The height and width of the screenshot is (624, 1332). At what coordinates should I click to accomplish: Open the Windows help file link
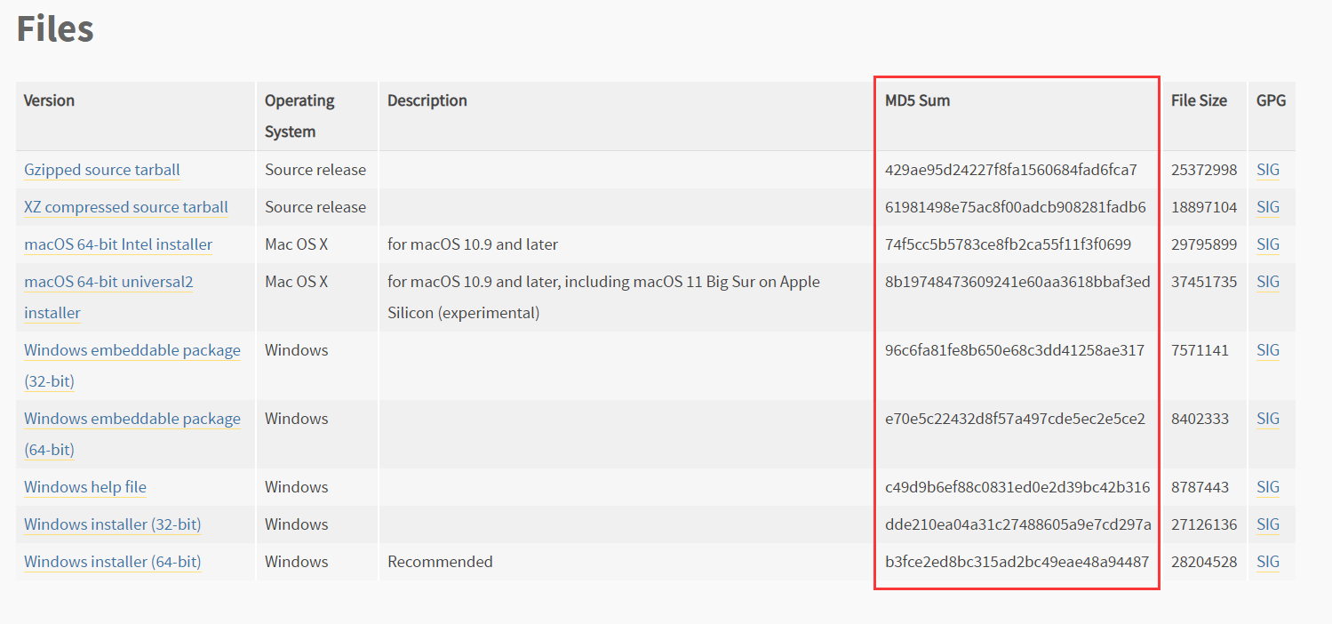(x=85, y=487)
